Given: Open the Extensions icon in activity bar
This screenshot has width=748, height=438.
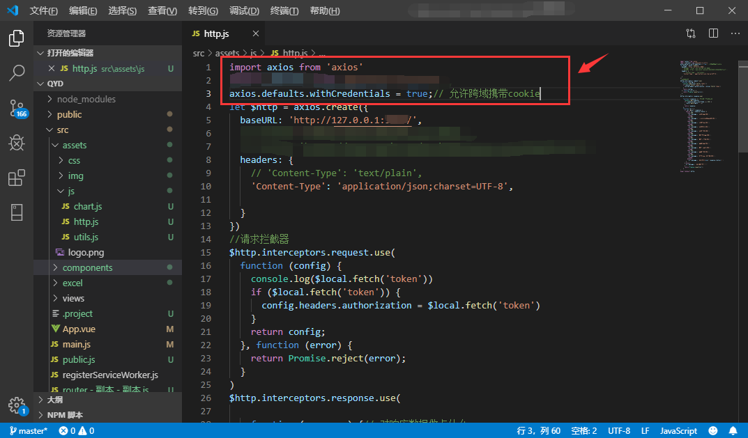Looking at the screenshot, I should [x=17, y=178].
